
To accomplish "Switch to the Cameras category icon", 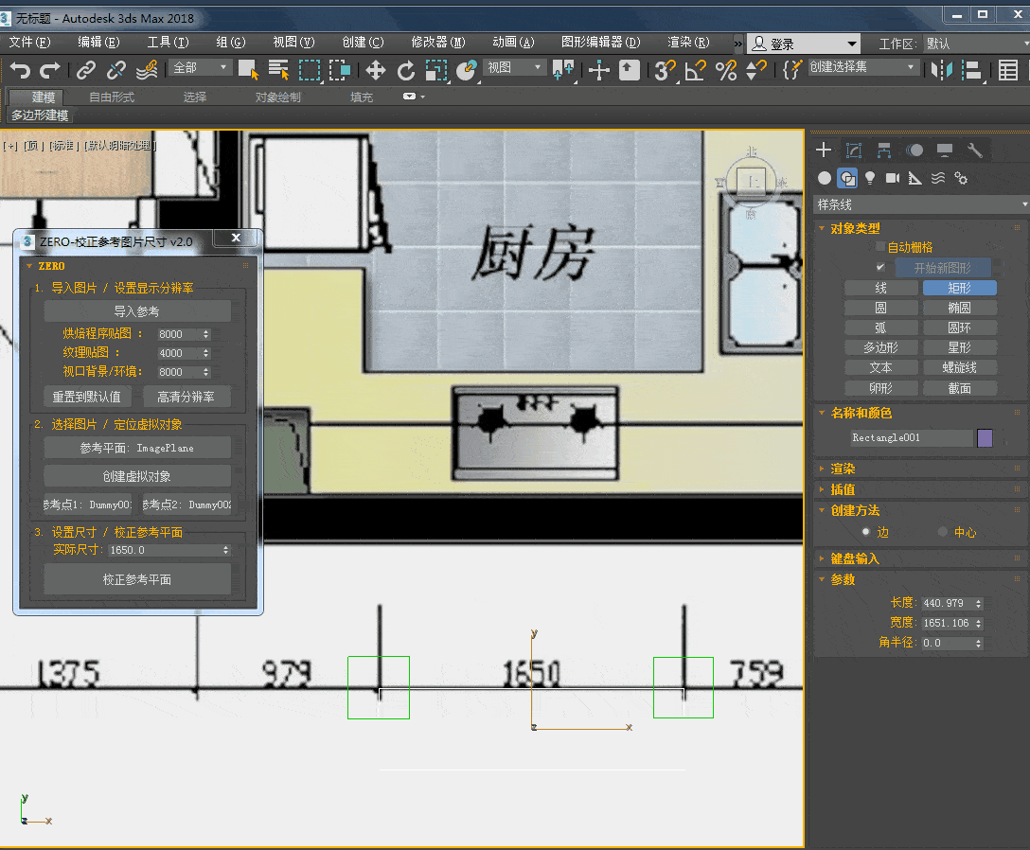I will point(892,178).
